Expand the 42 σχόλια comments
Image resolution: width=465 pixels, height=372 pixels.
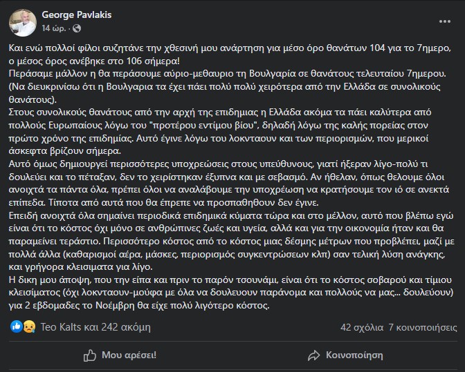pyautogui.click(x=362, y=327)
